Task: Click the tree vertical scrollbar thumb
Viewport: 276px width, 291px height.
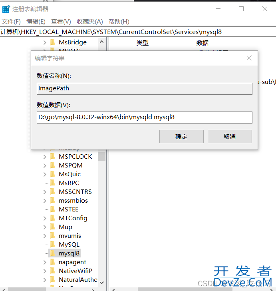Action: tap(101, 156)
